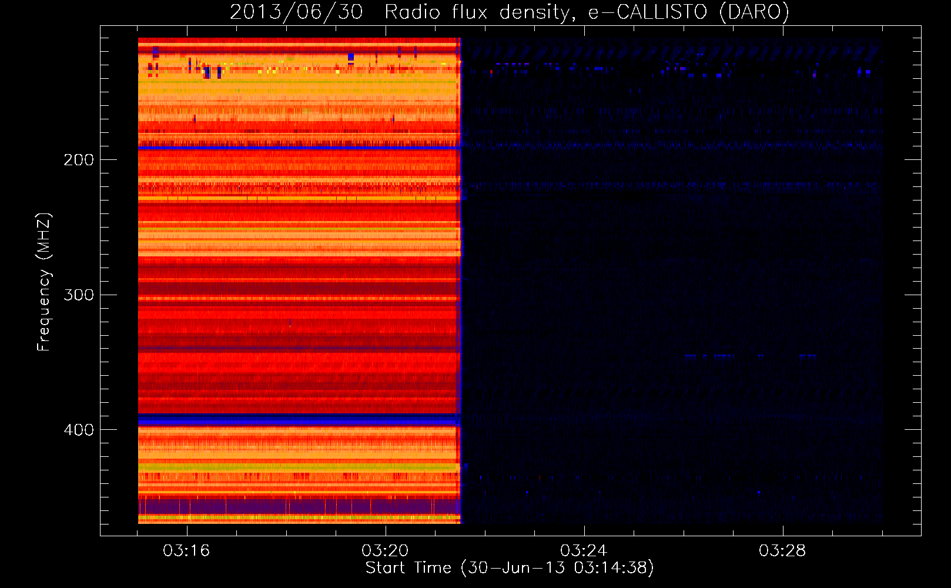Click the '03:20' time tick label
The height and width of the screenshot is (588, 951).
click(385, 550)
